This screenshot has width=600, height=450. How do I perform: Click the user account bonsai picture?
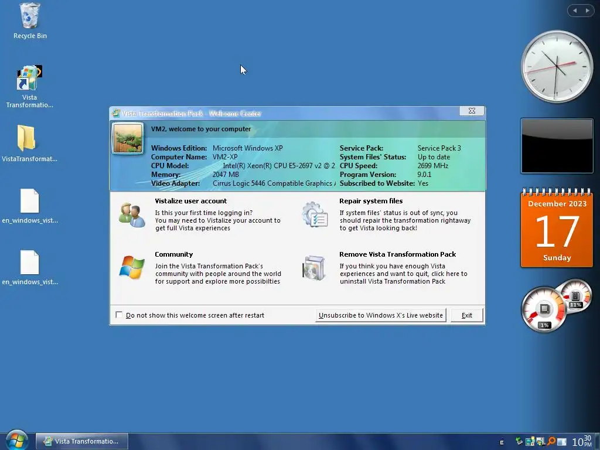pyautogui.click(x=128, y=138)
